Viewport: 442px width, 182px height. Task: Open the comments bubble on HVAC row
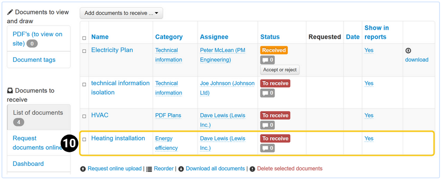click(x=268, y=125)
